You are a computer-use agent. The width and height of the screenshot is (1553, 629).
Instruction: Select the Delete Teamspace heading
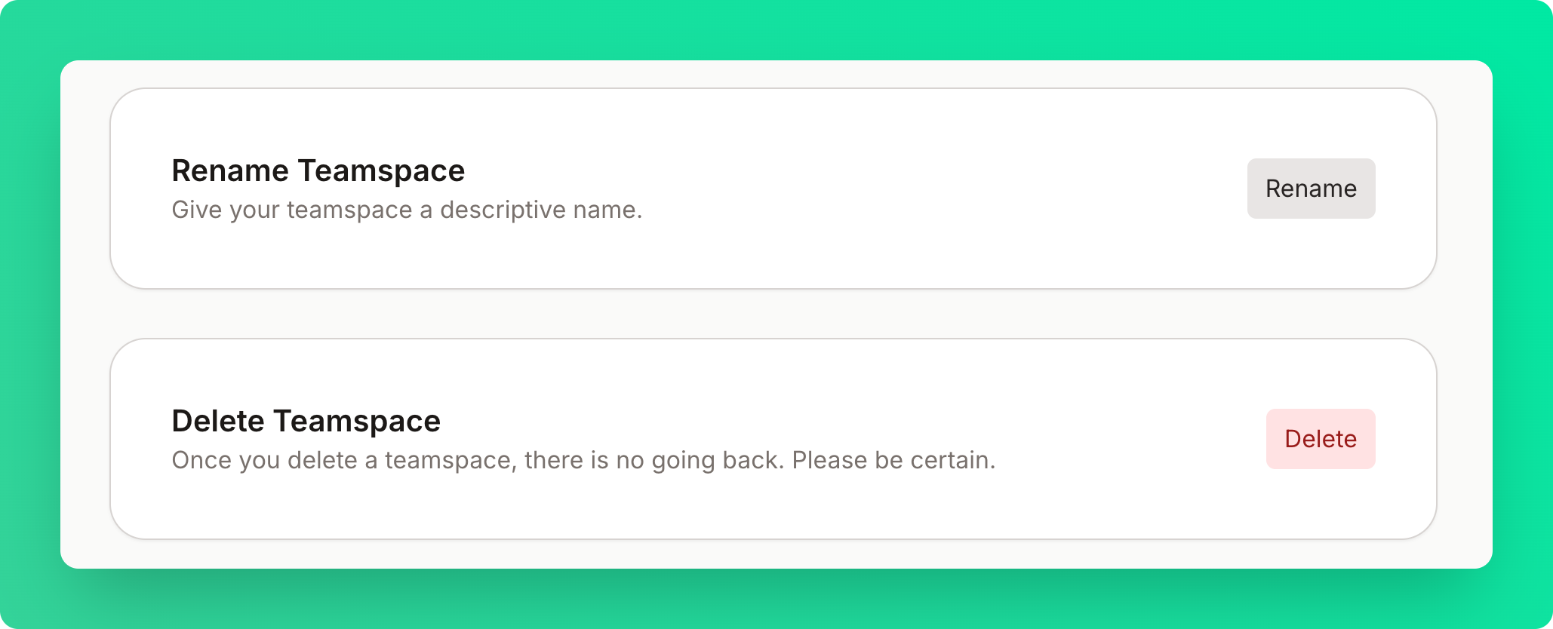[x=306, y=421]
